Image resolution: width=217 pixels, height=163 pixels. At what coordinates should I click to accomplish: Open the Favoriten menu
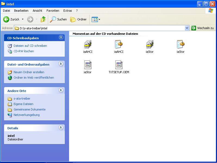point(53,11)
